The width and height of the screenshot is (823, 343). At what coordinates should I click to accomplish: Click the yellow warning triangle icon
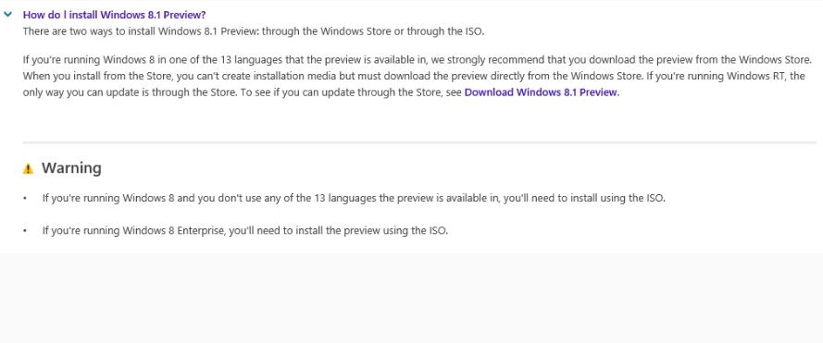pyautogui.click(x=29, y=169)
